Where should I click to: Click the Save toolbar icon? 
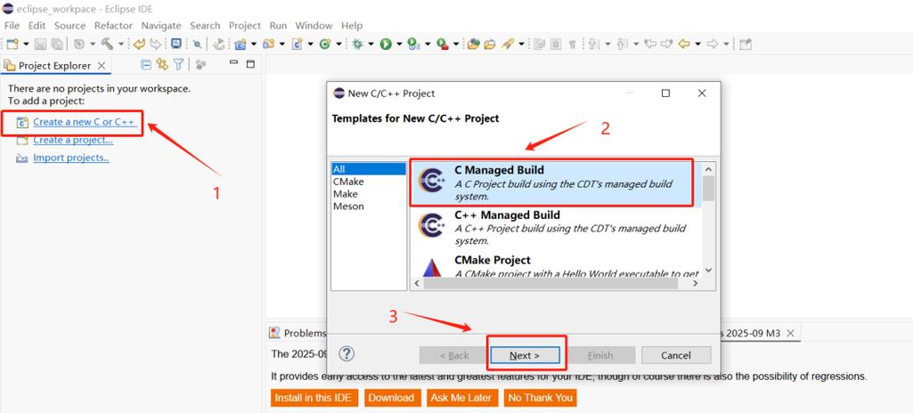pos(41,44)
